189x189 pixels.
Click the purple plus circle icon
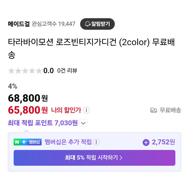[146, 143]
